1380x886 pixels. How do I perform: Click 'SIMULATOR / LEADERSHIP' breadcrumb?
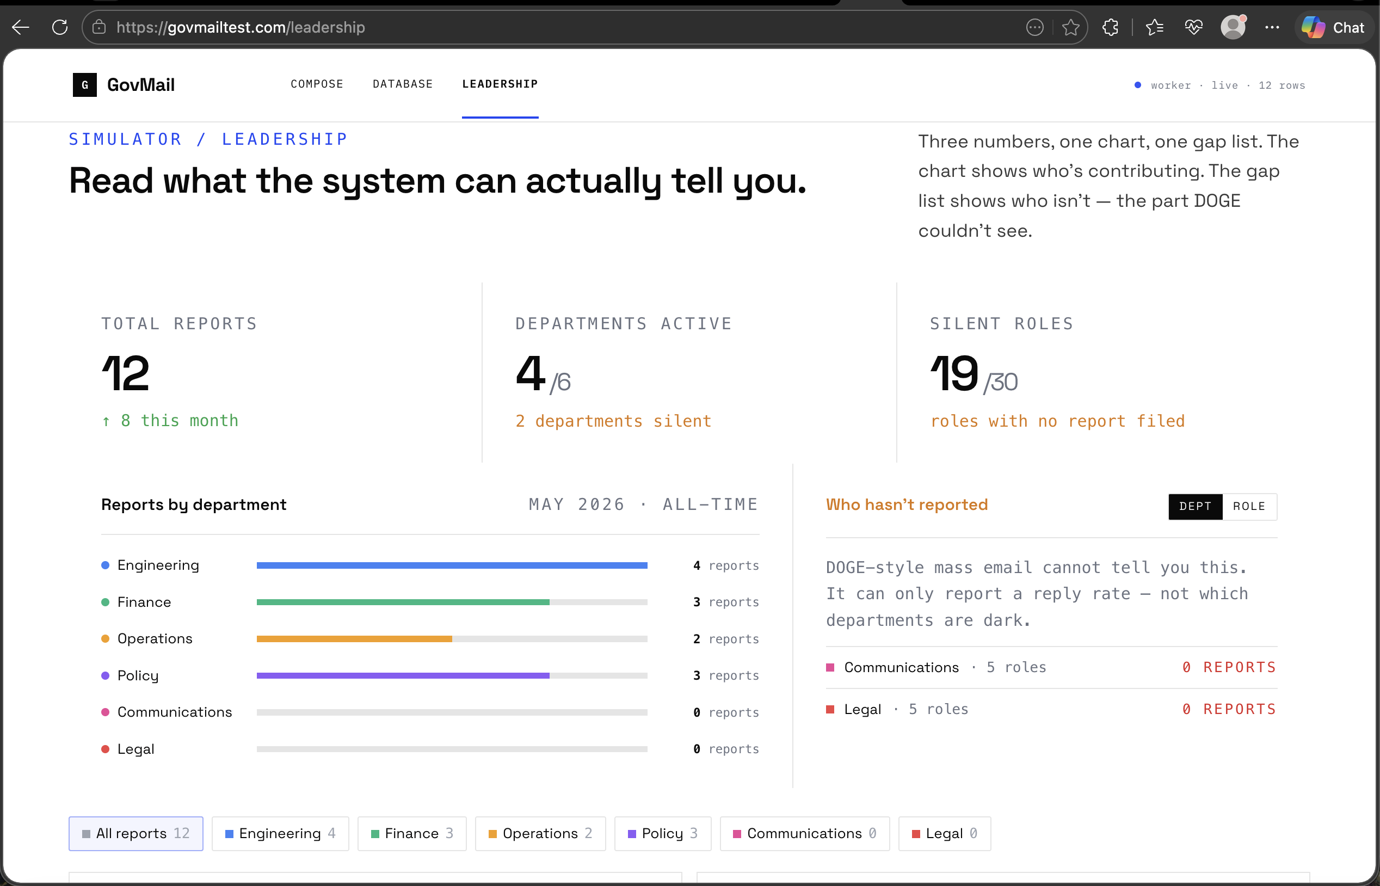click(x=208, y=139)
